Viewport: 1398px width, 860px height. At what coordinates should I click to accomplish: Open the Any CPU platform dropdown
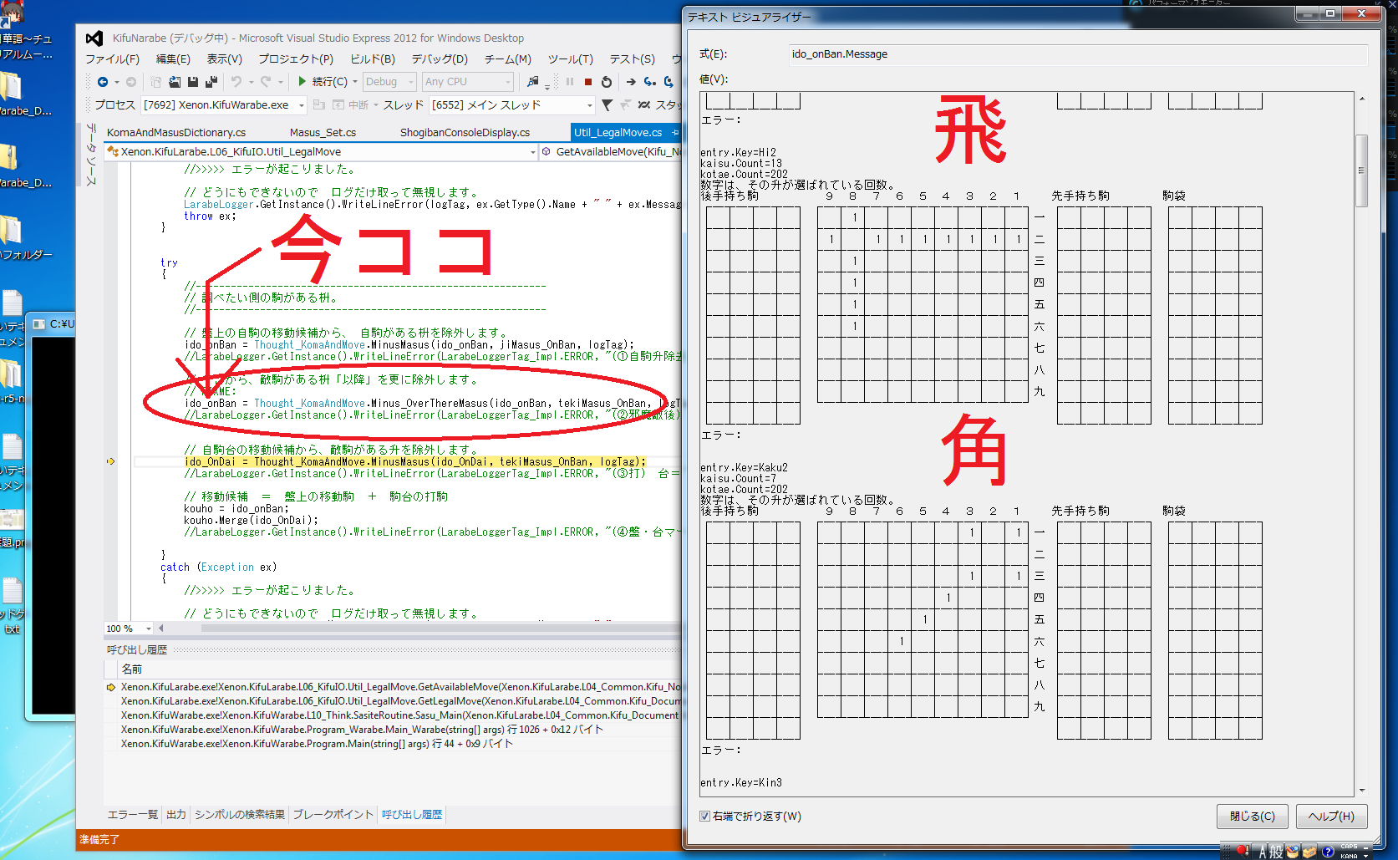pos(468,82)
